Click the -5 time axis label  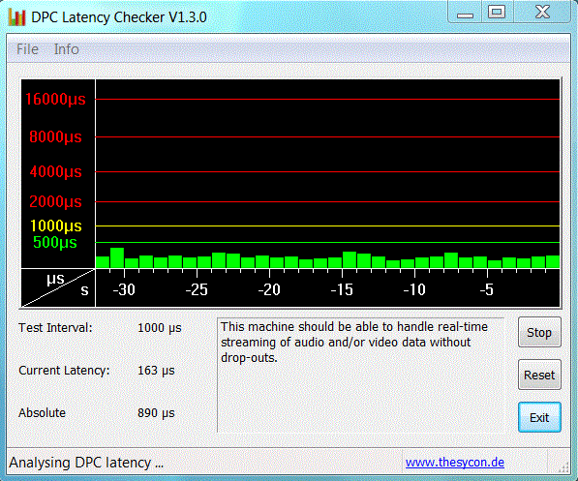click(487, 289)
